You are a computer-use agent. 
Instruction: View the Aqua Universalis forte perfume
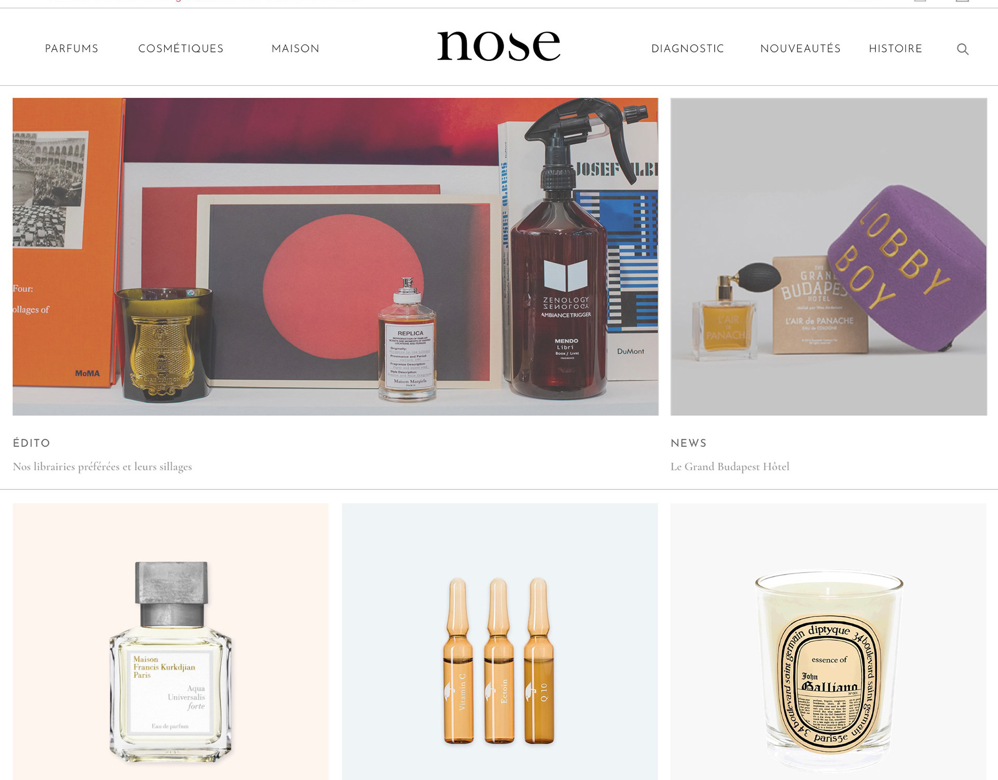(170, 641)
